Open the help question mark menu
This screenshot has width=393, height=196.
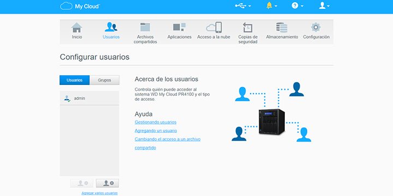(x=297, y=5)
